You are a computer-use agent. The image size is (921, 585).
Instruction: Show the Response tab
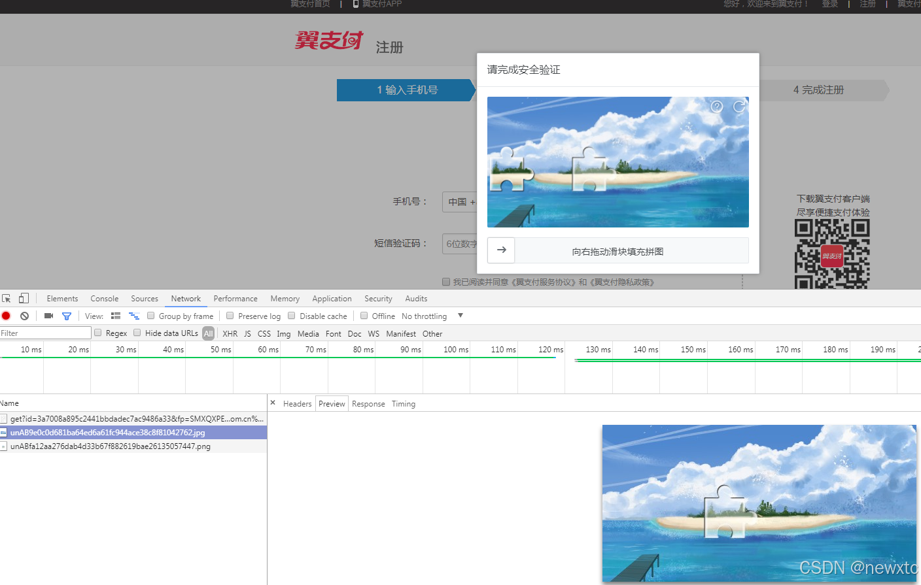pyautogui.click(x=368, y=404)
